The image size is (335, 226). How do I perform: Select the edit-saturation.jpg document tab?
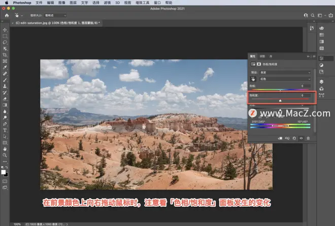(x=57, y=23)
